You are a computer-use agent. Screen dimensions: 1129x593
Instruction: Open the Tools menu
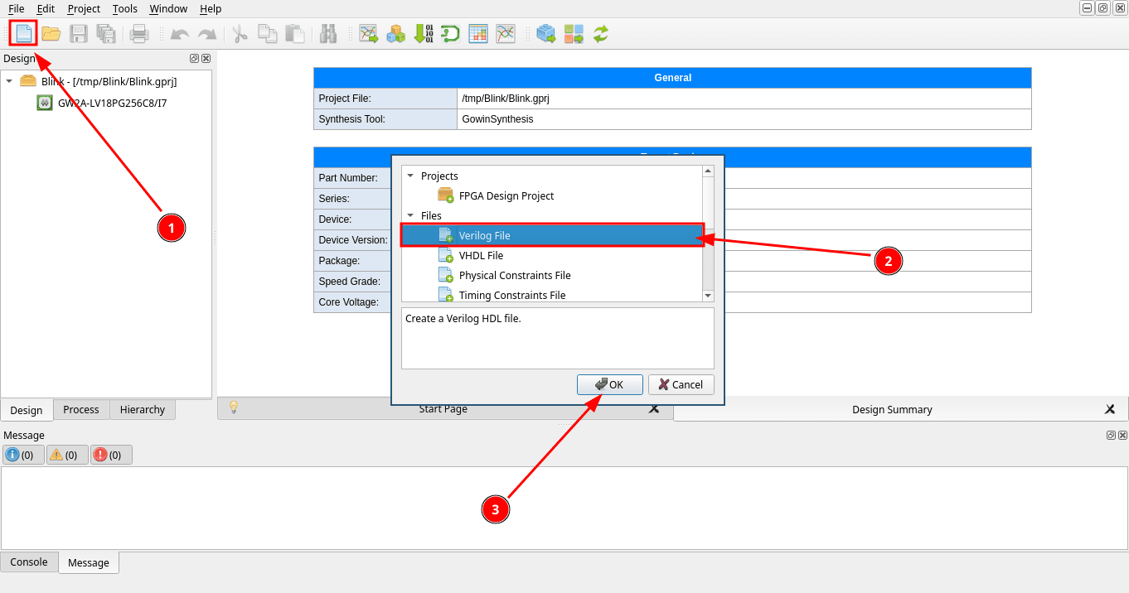(125, 8)
